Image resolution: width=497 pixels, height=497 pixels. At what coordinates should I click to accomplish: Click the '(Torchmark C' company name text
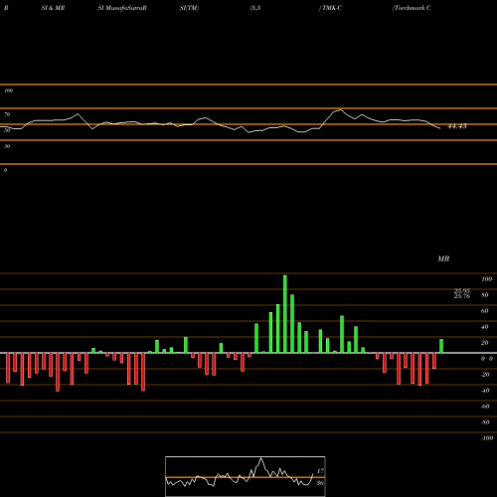[x=412, y=8]
